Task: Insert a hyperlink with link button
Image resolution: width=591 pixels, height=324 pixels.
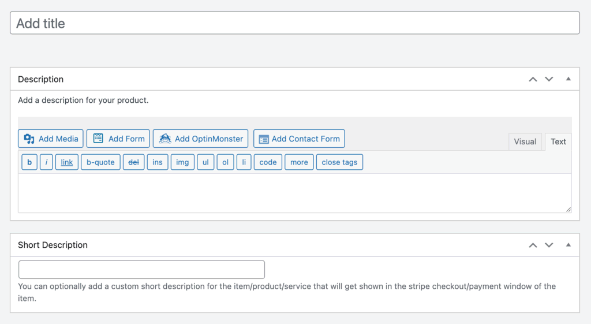Action: [67, 162]
